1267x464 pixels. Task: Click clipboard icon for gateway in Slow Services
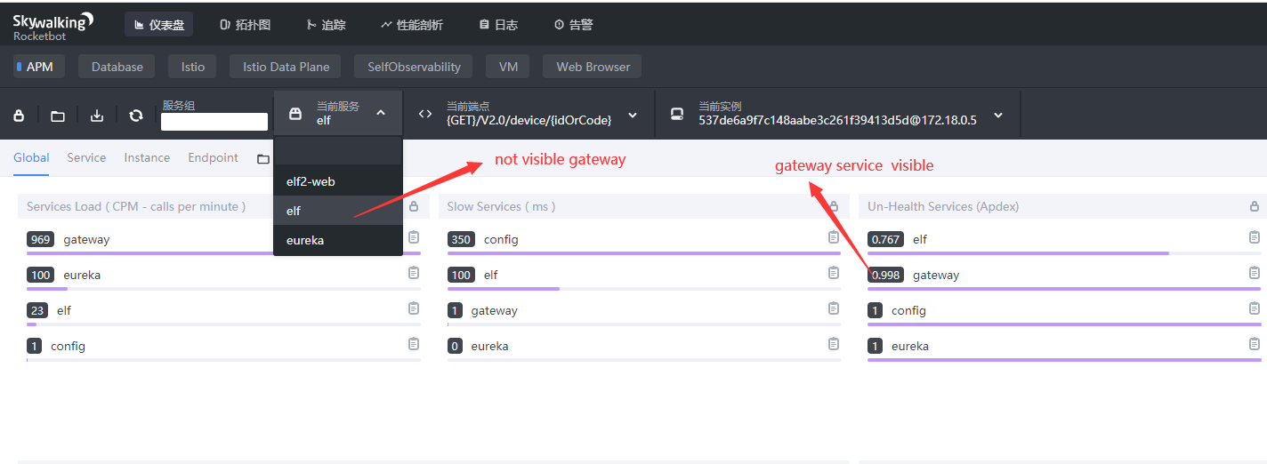[834, 308]
